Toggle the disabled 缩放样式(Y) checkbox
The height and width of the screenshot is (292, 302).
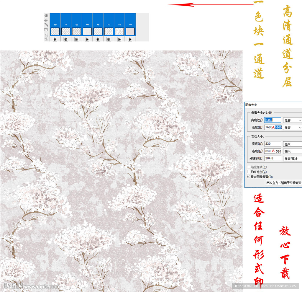[249, 167]
